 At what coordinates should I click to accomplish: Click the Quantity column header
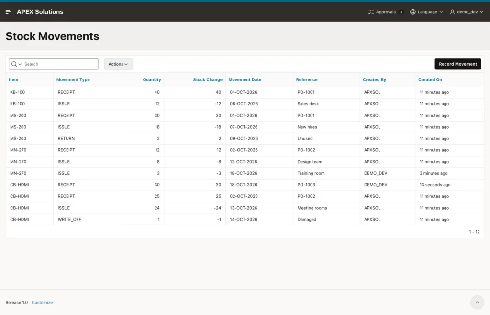tap(152, 79)
